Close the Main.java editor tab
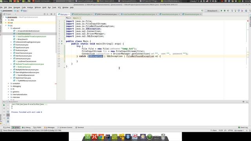Screen dimensions: 251x141 (x=69, y=14)
